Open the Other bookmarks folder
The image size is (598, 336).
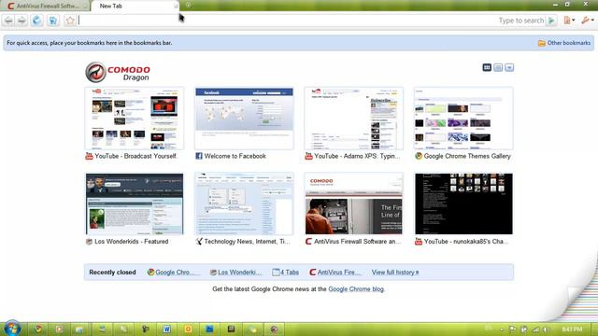(x=564, y=43)
